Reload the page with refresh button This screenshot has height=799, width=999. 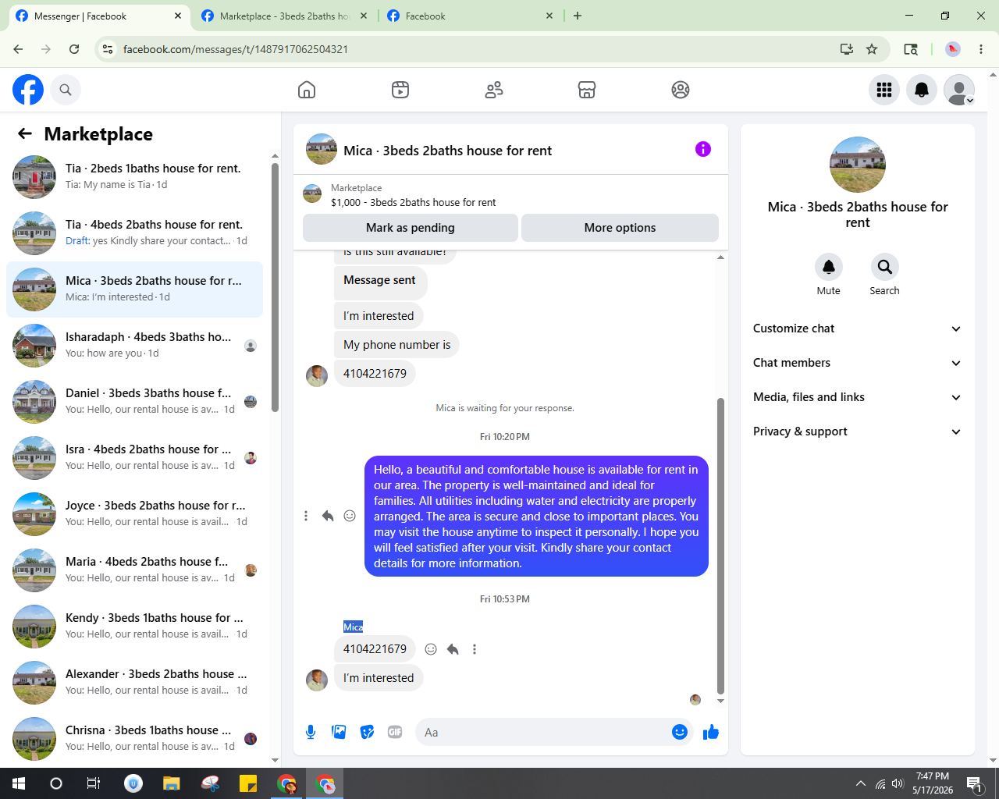(x=74, y=49)
